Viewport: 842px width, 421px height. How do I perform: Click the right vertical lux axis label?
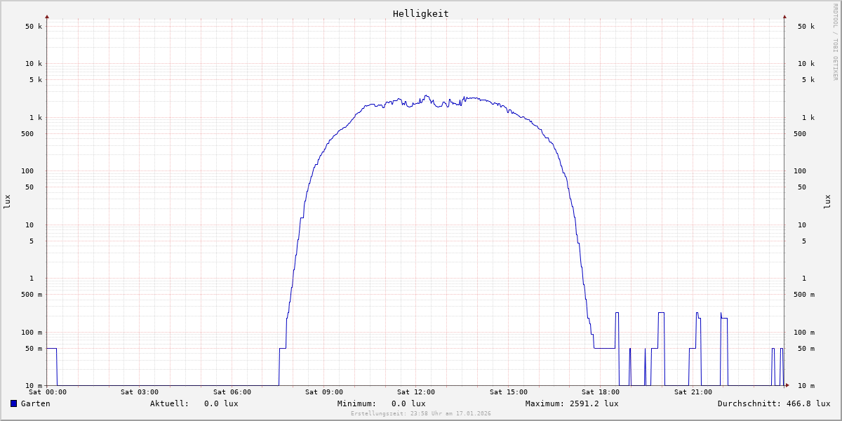coord(828,201)
